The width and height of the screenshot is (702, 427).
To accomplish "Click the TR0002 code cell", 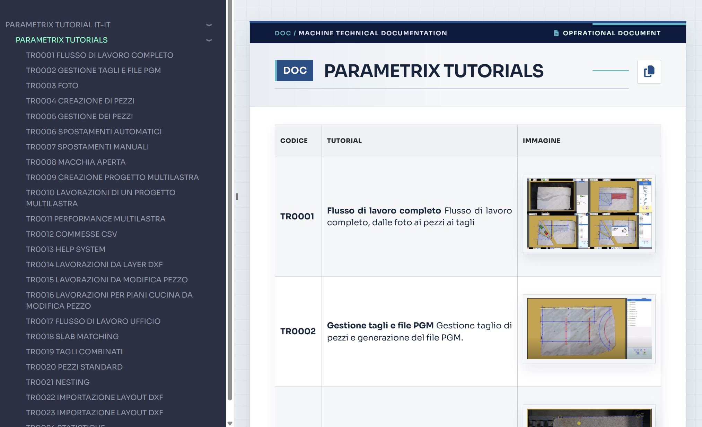I will (x=298, y=331).
